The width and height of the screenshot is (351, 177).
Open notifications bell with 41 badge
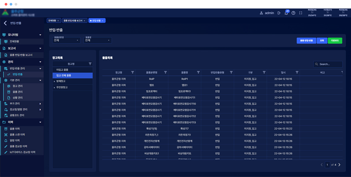pyautogui.click(x=286, y=13)
